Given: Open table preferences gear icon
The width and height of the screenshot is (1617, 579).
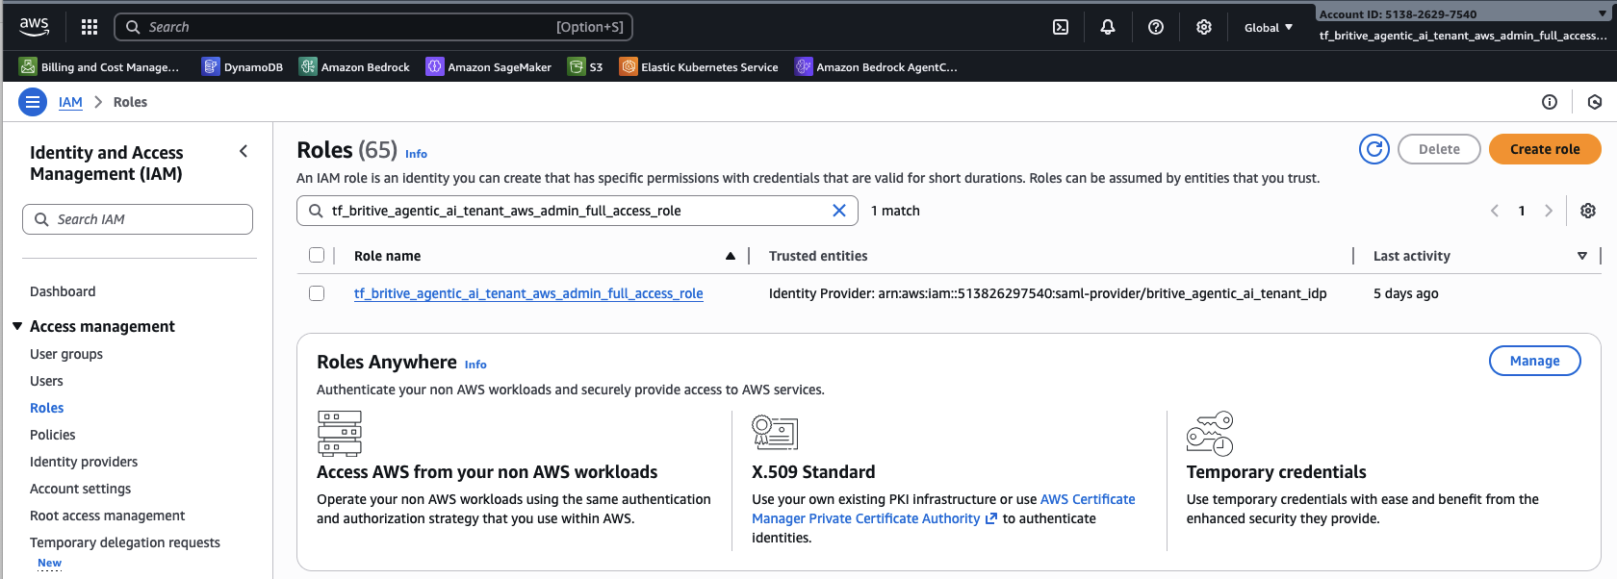Looking at the screenshot, I should point(1588,211).
